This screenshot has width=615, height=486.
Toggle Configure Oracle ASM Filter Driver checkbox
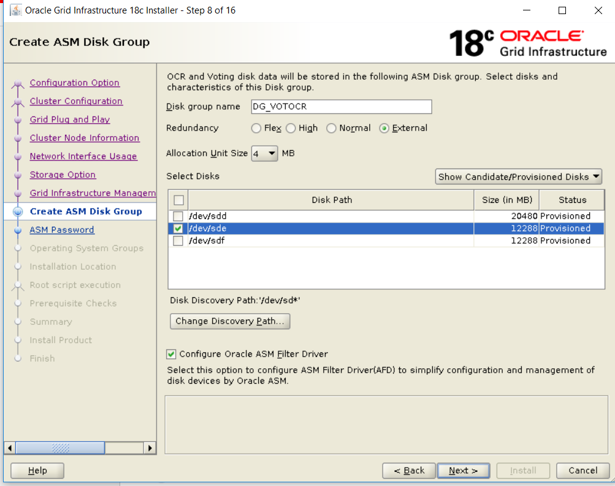click(x=171, y=354)
